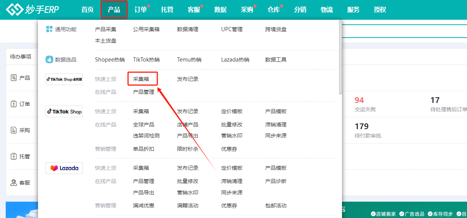Open the 数据 menu

click(x=220, y=10)
